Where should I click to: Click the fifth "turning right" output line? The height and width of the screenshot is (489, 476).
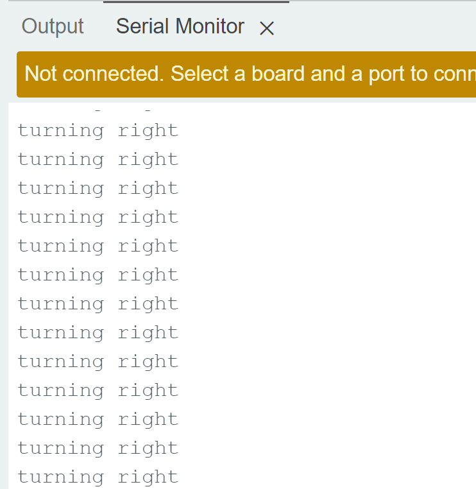point(98,246)
